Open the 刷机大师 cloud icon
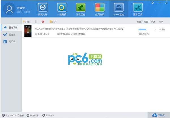Viewport: 170px width, 118px height. [42, 7]
